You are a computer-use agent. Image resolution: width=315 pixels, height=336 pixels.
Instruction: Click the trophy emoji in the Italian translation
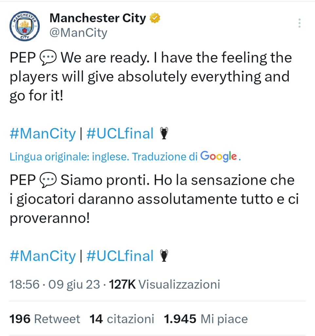(164, 256)
